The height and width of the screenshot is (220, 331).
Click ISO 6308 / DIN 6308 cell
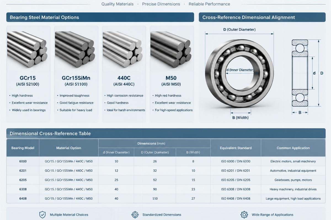click(236, 189)
